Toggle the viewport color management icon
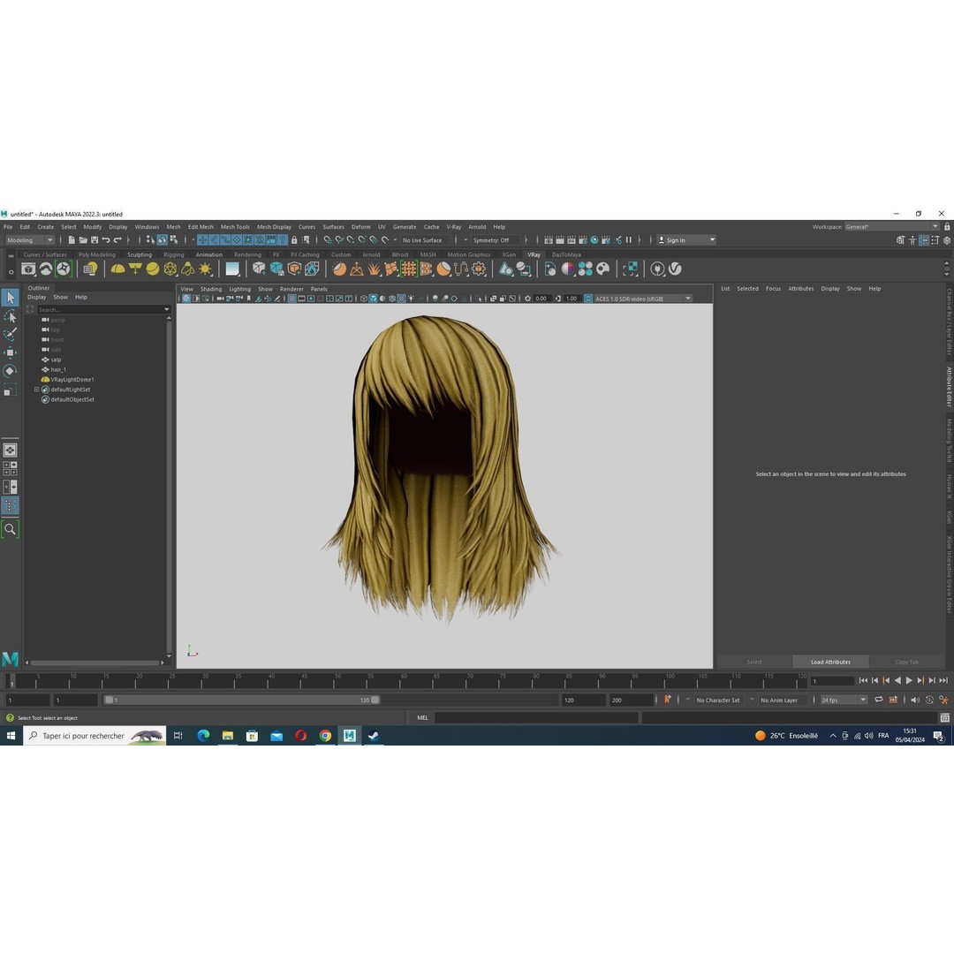The height and width of the screenshot is (954, 954). pyautogui.click(x=588, y=299)
